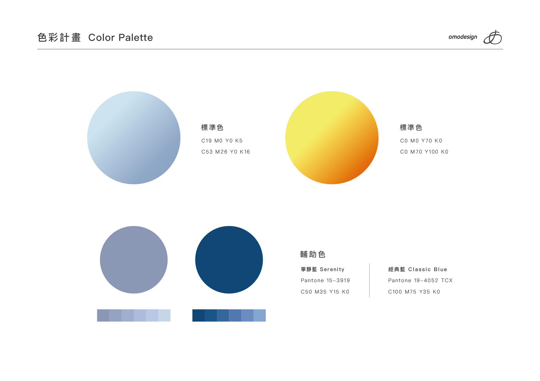Click lightest swatch in the Serenity strip
The image size is (540, 381).
164,315
